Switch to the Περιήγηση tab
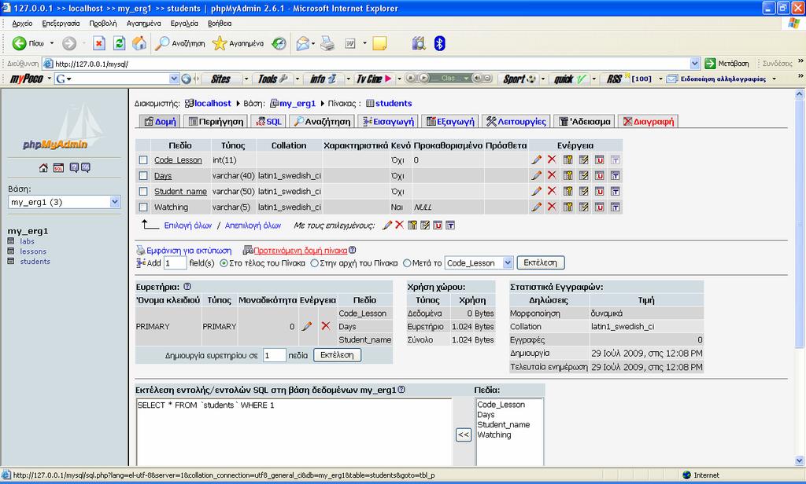Image resolution: width=806 pixels, height=484 pixels. pos(216,122)
